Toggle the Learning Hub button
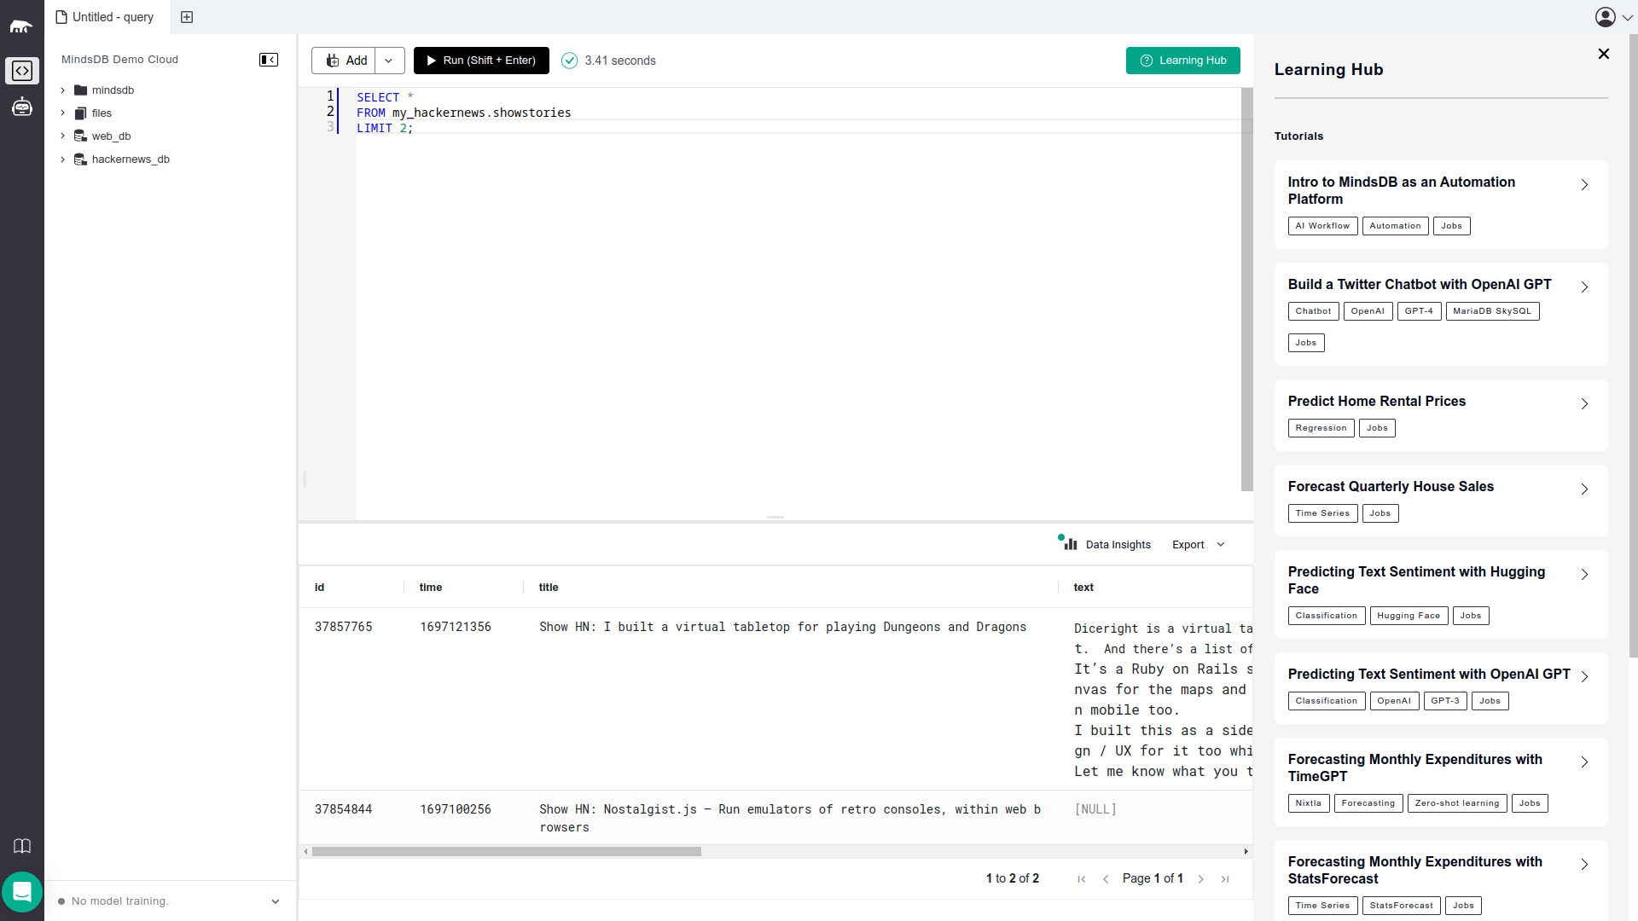 1182,61
